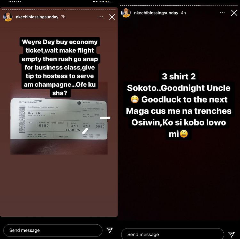The height and width of the screenshot is (239, 240).
Task: Open more options on the 4h story
Action: point(222,13)
